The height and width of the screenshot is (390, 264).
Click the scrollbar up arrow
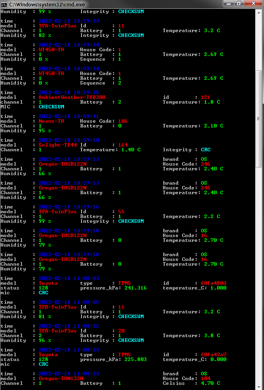tap(258, 13)
